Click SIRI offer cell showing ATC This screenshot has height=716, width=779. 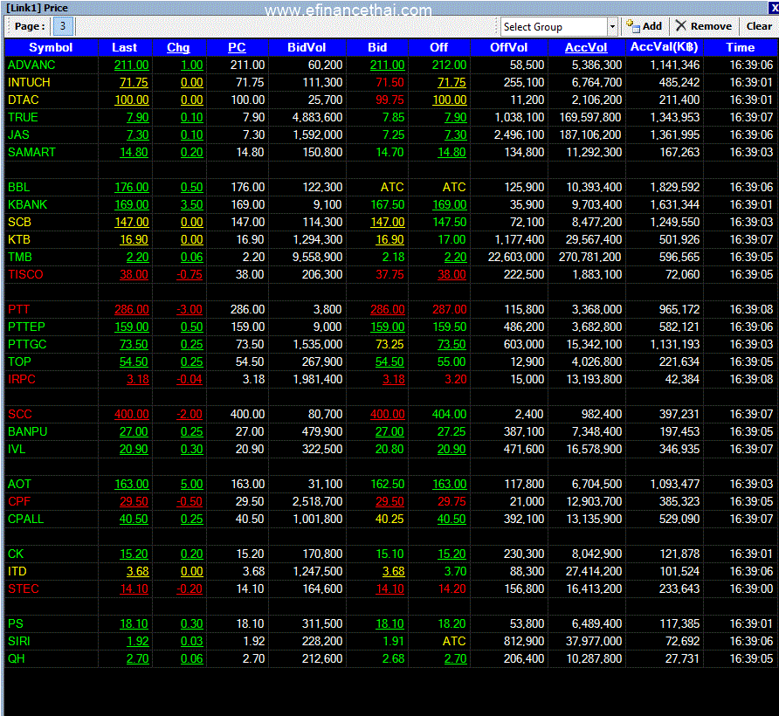point(454,641)
